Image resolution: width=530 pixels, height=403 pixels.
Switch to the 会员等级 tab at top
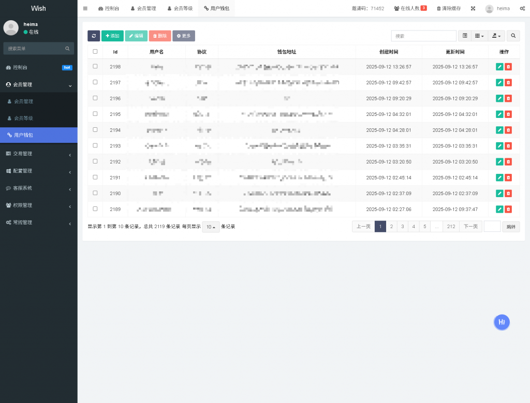[180, 8]
